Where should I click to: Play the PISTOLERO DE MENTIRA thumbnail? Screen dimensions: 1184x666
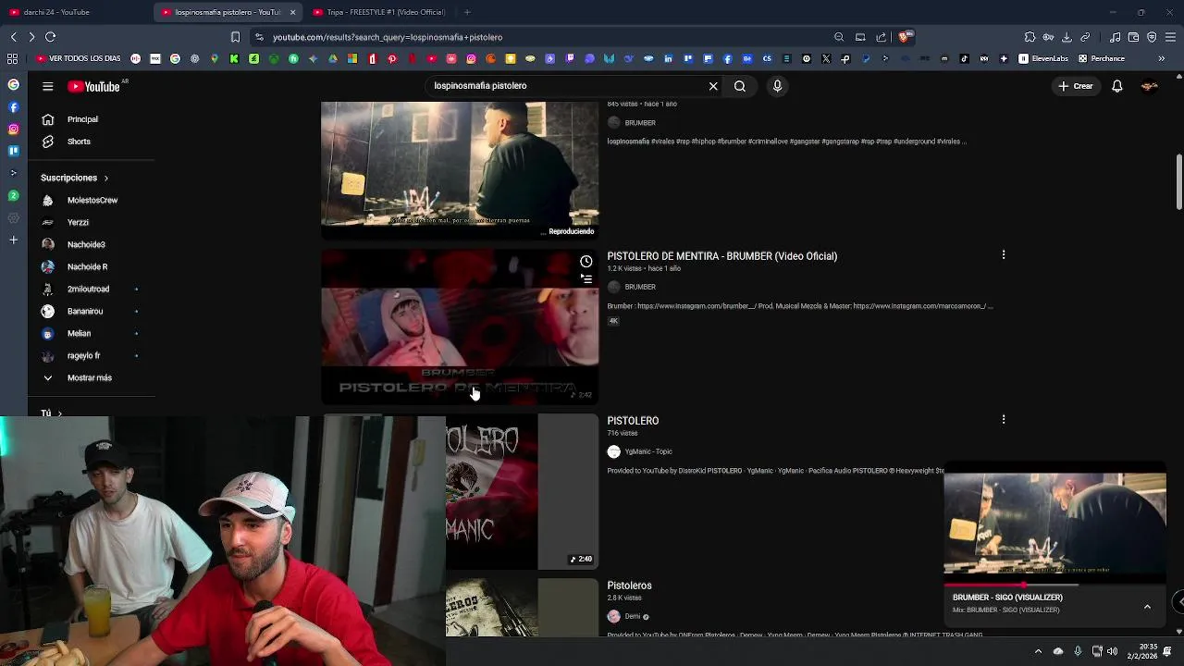460,327
